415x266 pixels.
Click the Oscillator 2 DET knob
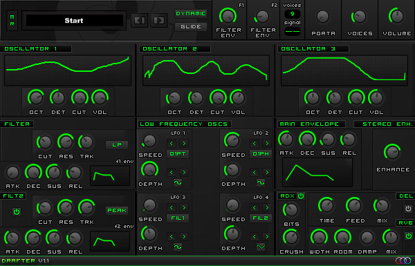coord(196,98)
